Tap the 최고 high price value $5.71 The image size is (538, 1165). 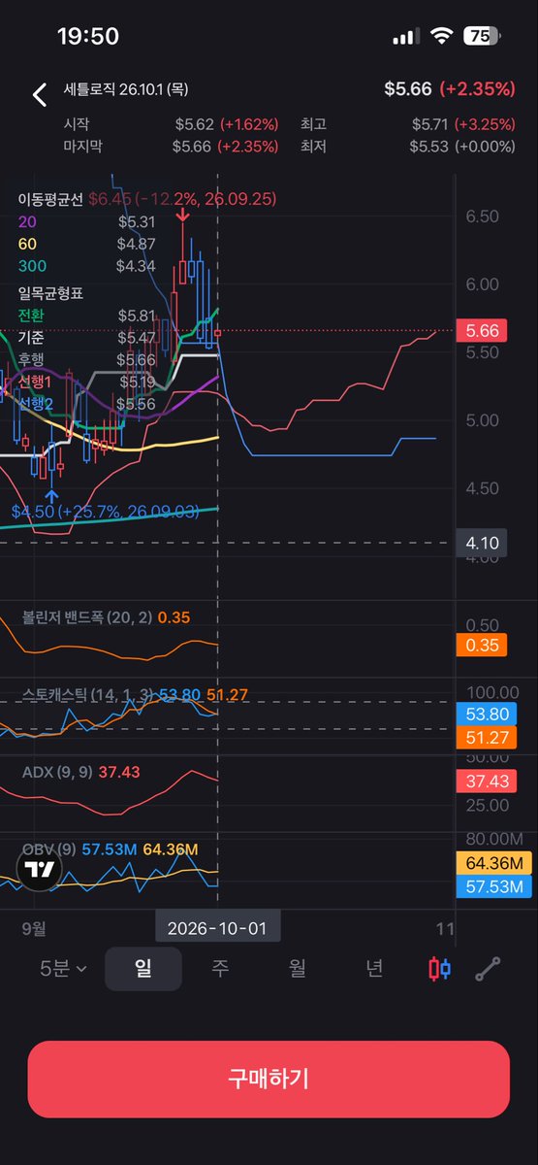tap(429, 124)
